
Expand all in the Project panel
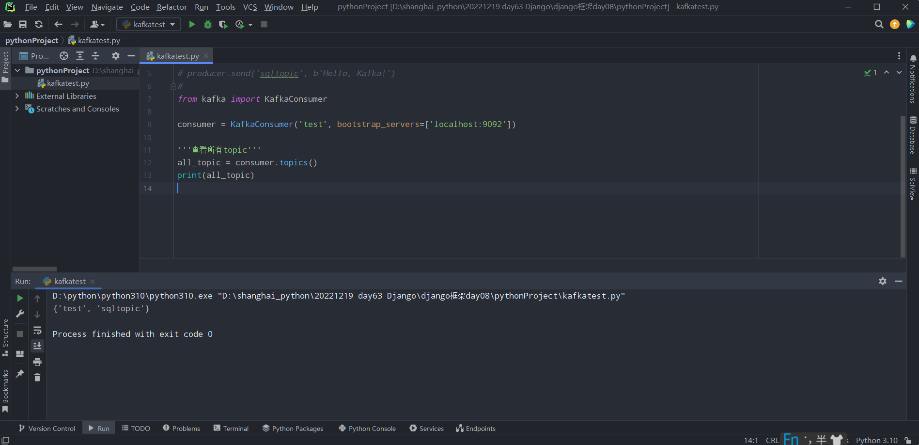[80, 56]
